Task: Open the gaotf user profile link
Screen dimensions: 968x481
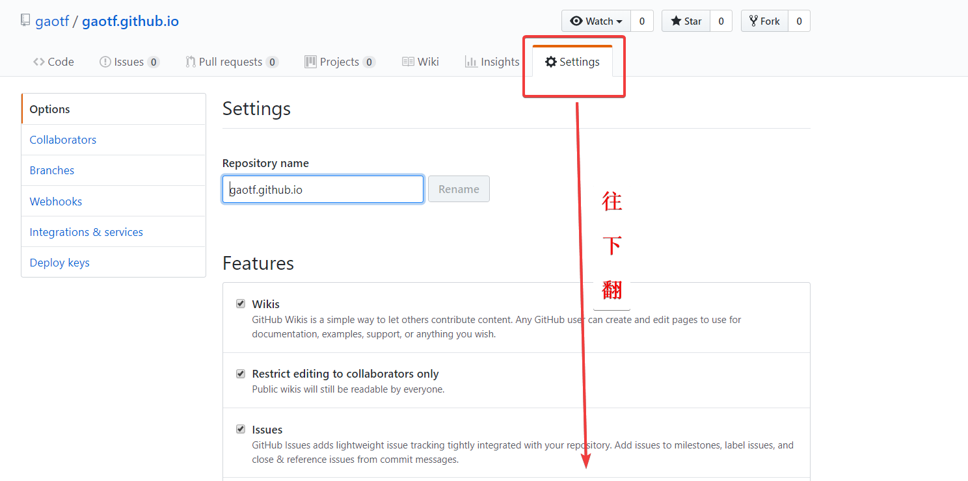Action: pos(52,21)
